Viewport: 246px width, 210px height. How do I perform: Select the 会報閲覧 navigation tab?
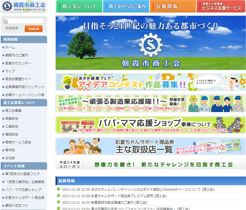coord(173,7)
